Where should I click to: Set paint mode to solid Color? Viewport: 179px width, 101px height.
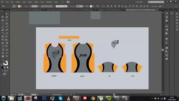click(2, 68)
